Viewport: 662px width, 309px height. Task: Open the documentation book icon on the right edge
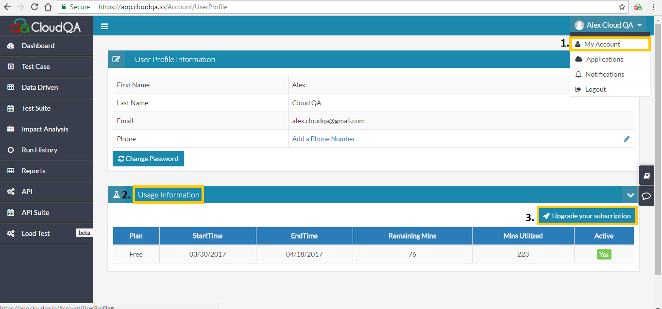[x=646, y=176]
